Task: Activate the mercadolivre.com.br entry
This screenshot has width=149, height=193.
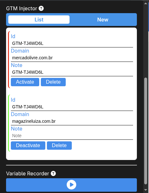Action: coord(25,82)
